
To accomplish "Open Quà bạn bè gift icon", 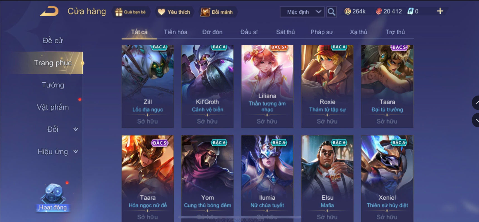I will [x=119, y=12].
